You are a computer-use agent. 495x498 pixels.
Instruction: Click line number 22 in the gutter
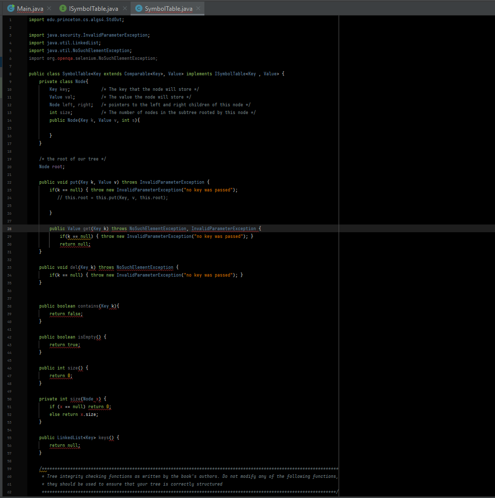tap(10, 182)
